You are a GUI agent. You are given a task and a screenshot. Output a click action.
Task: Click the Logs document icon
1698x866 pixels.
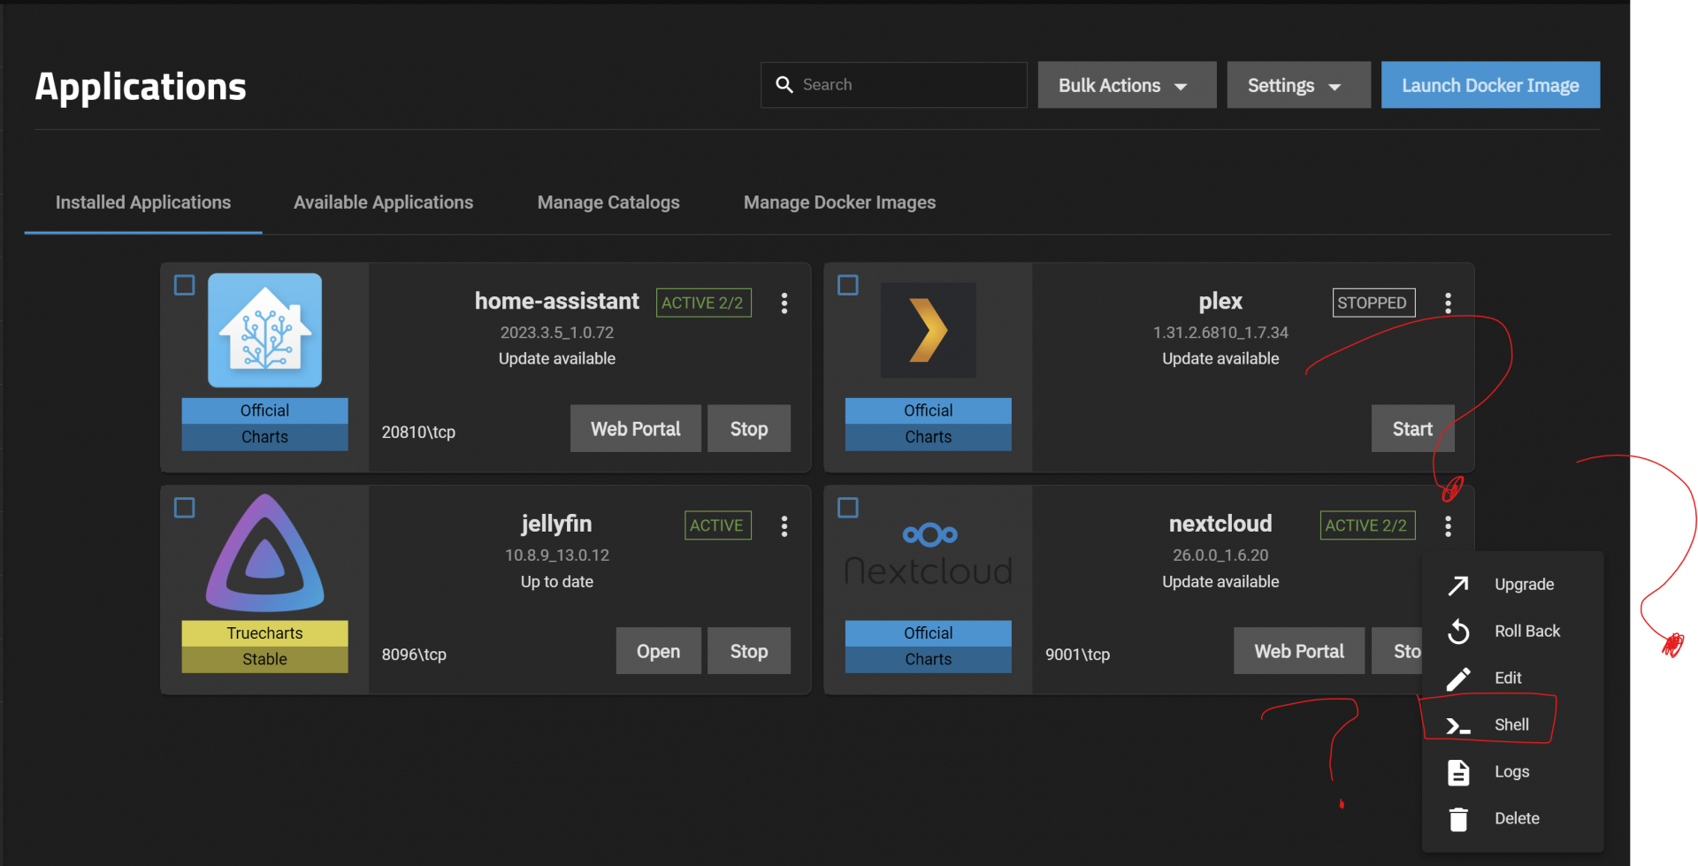1458,772
